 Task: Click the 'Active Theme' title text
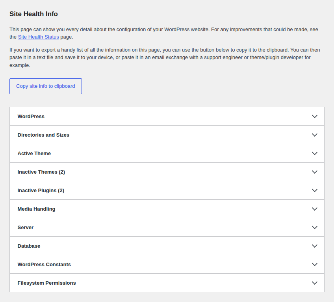[34, 154]
